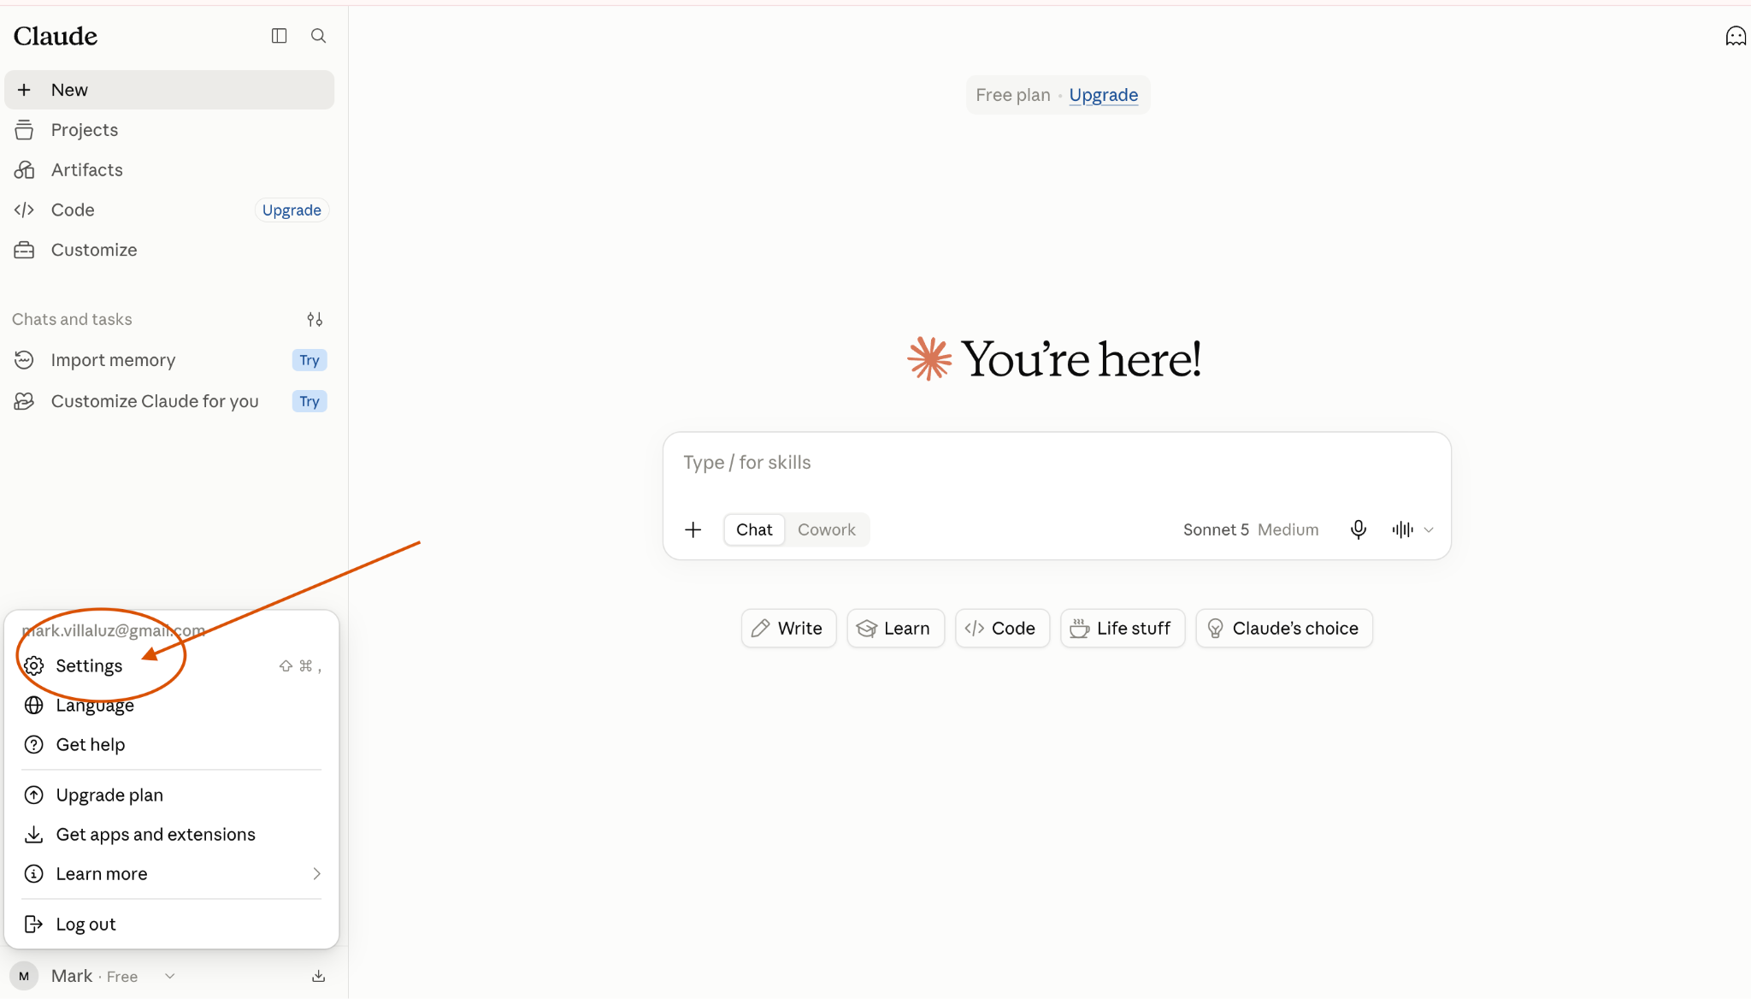
Task: Open incognito chat via ghost icon
Action: (x=1736, y=36)
